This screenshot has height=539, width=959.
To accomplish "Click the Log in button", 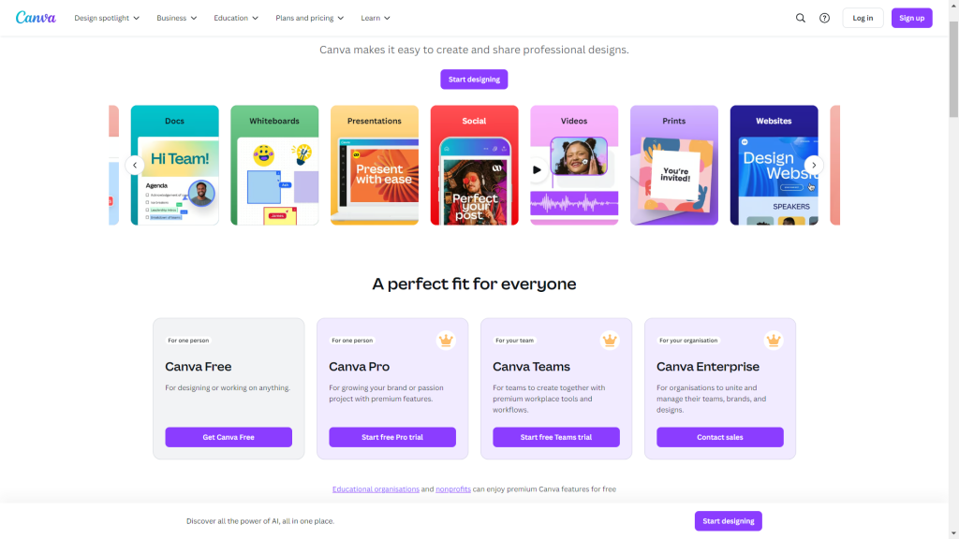I will (x=863, y=18).
